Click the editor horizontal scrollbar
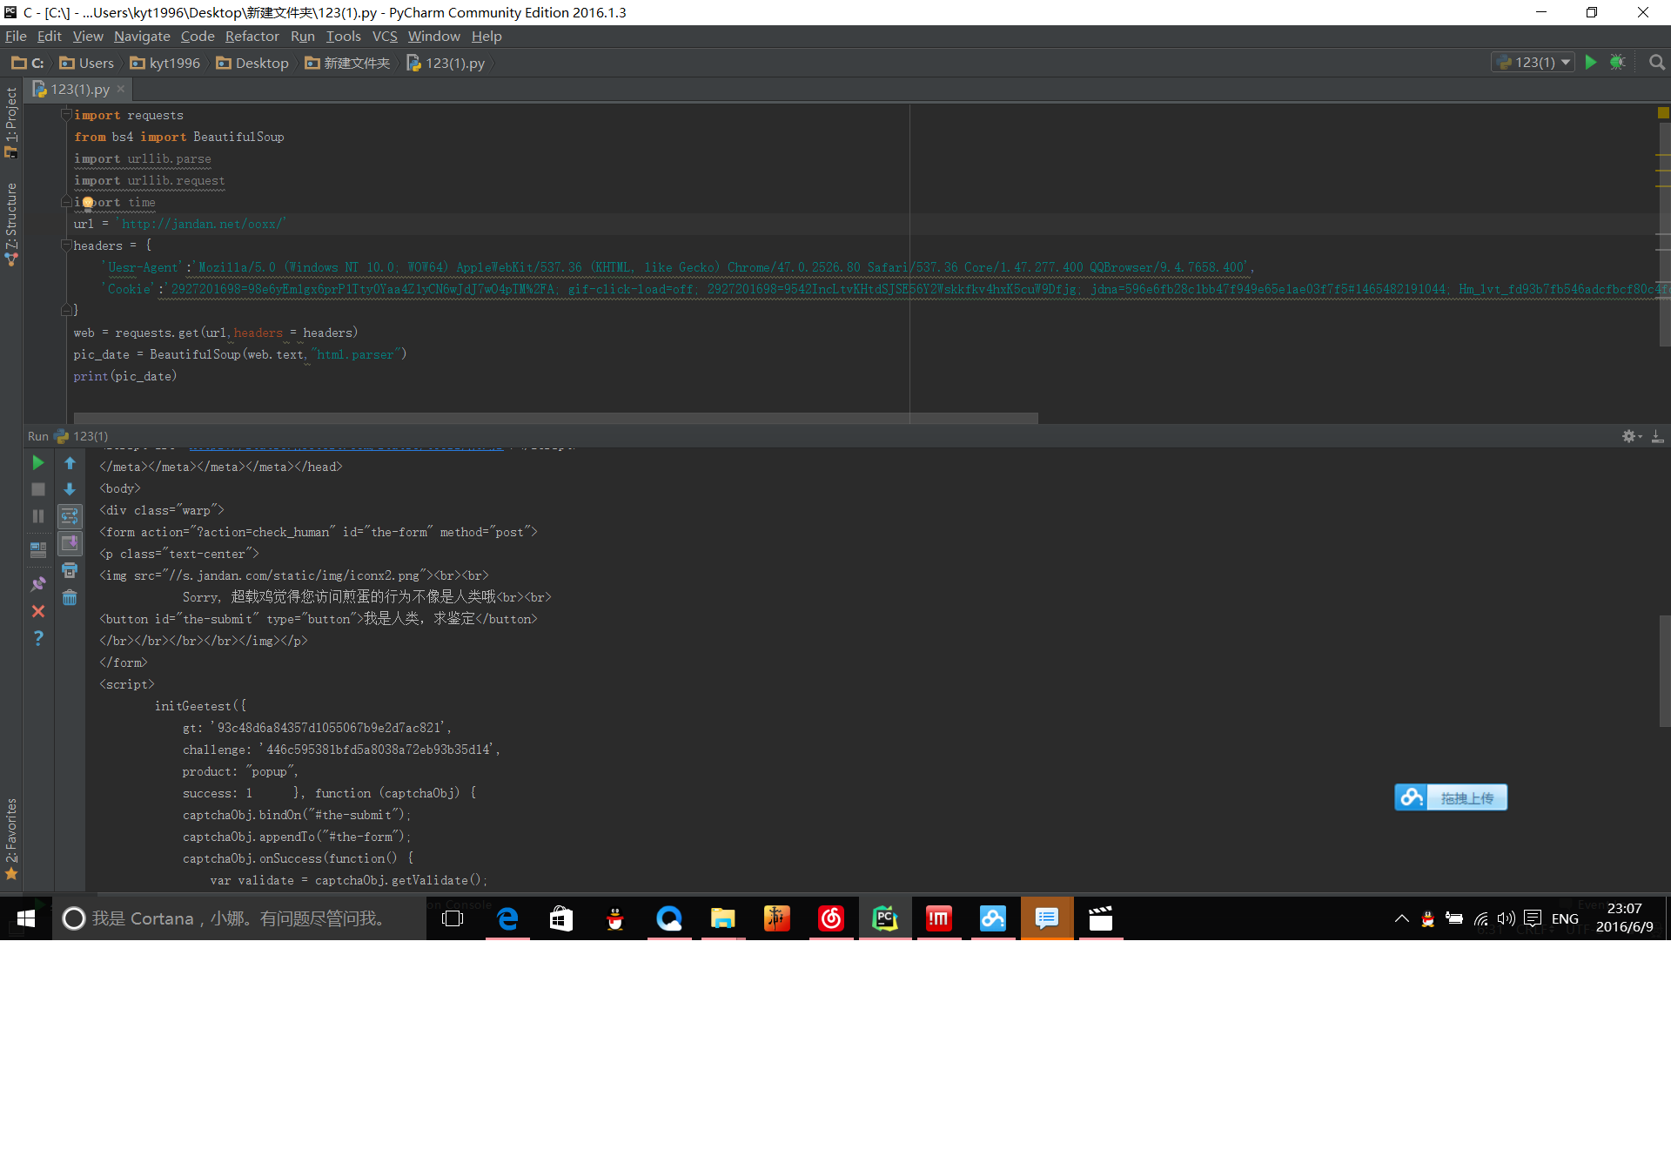Viewport: 1671px width, 1170px height. (556, 418)
